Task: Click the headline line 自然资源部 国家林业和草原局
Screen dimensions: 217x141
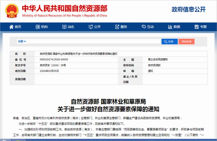Action: 108,102
